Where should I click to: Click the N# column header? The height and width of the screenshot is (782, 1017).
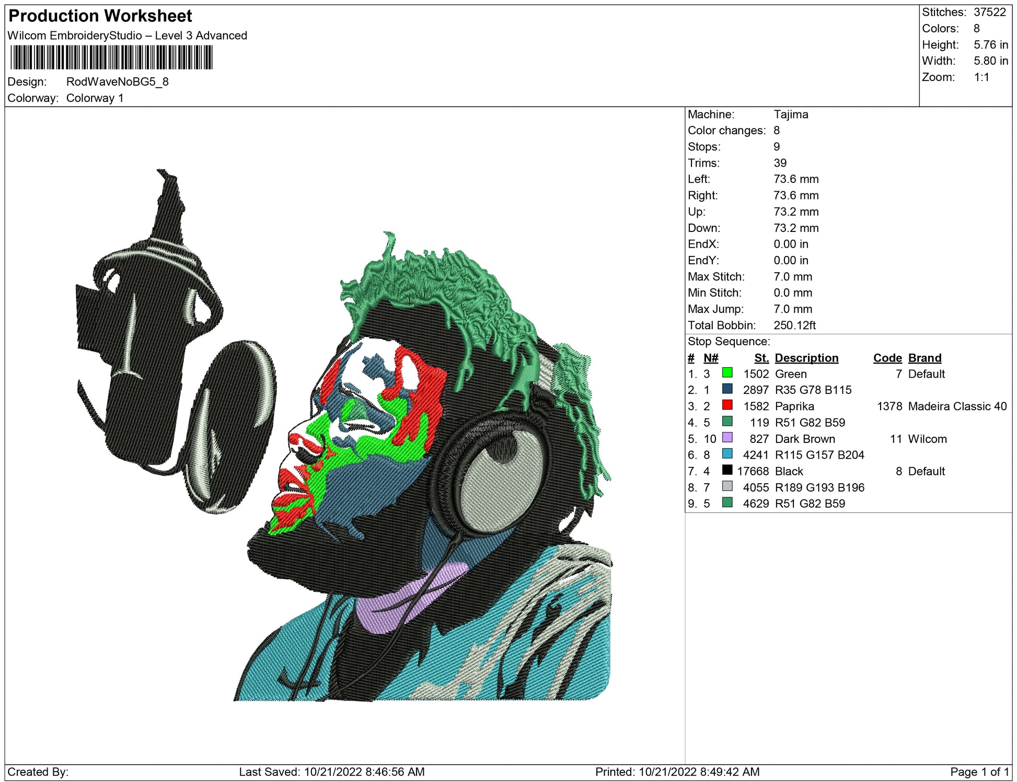(710, 358)
